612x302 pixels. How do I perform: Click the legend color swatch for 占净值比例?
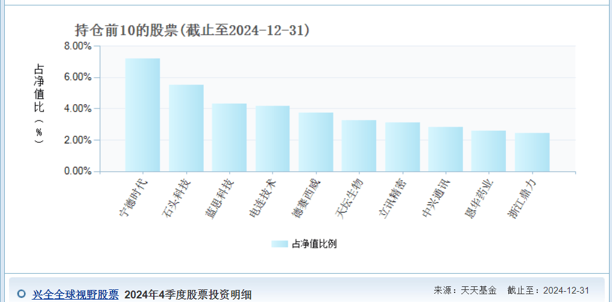(280, 244)
